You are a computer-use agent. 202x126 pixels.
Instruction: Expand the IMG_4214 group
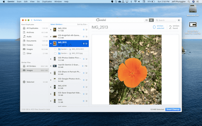(51, 87)
